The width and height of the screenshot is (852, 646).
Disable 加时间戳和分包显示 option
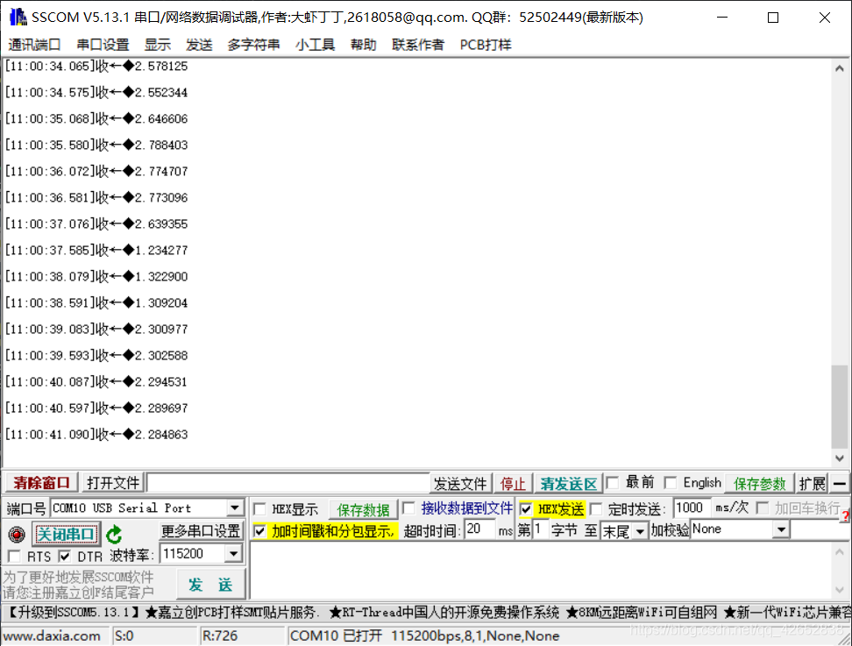coord(259,530)
